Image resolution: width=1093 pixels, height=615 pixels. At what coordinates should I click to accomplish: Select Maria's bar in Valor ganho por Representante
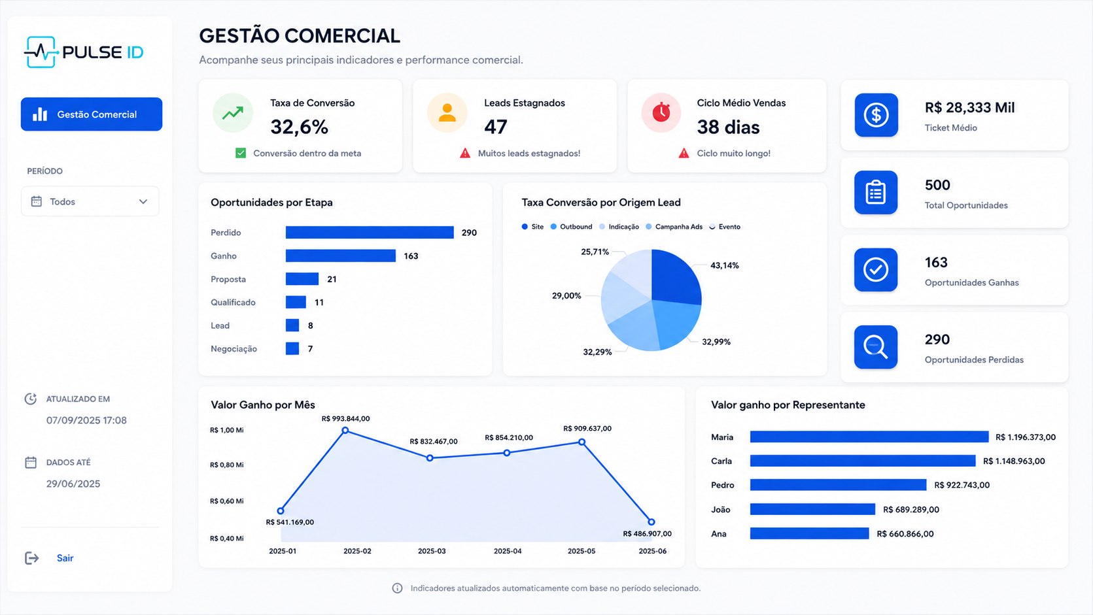[x=869, y=437]
